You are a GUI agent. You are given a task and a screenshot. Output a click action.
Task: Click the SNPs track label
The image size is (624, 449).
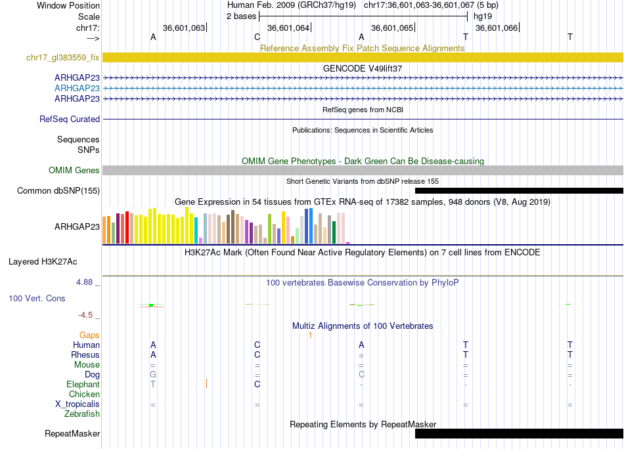[89, 150]
